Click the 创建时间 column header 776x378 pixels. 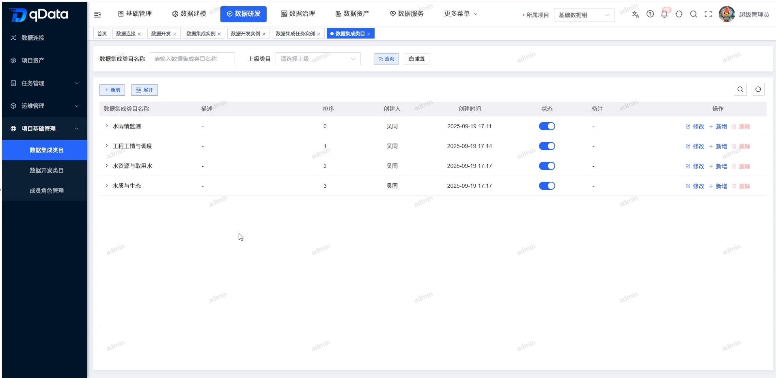(x=470, y=109)
